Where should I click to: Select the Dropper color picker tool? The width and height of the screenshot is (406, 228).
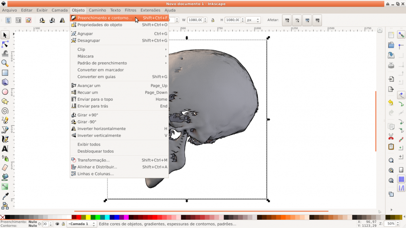click(x=5, y=196)
